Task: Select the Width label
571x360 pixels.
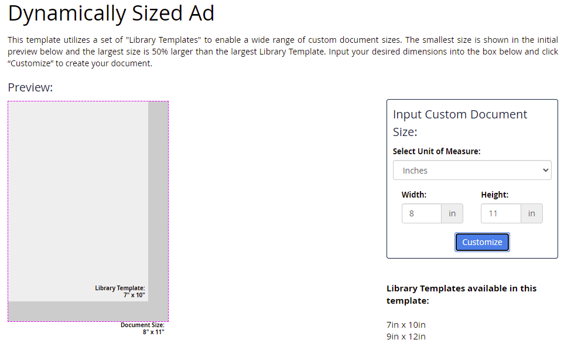Action: pos(414,195)
